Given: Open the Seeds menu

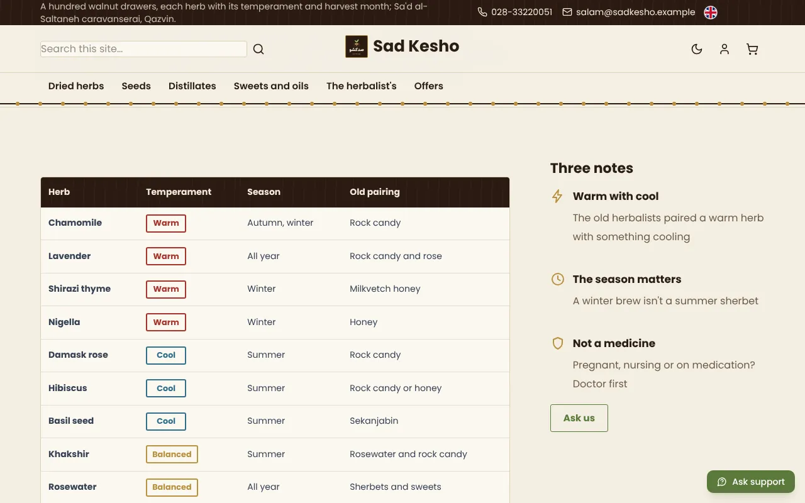Looking at the screenshot, I should (136, 86).
